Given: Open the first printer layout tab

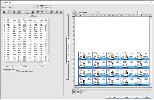Looking at the screenshot, I should click(x=4, y=12).
